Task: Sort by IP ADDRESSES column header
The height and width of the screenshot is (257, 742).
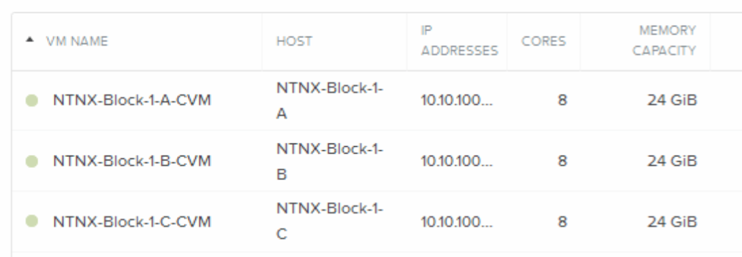Action: [459, 41]
